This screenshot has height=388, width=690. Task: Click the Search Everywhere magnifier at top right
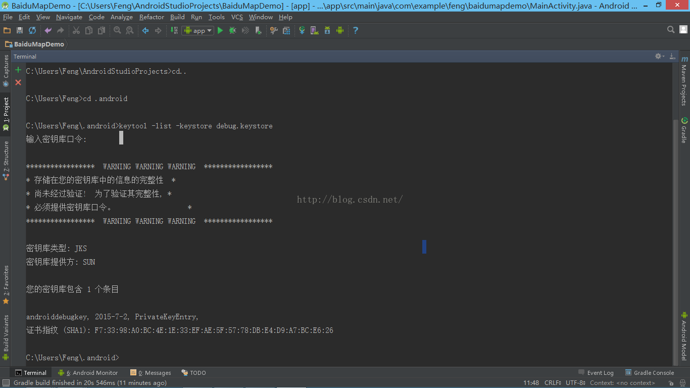(x=671, y=30)
